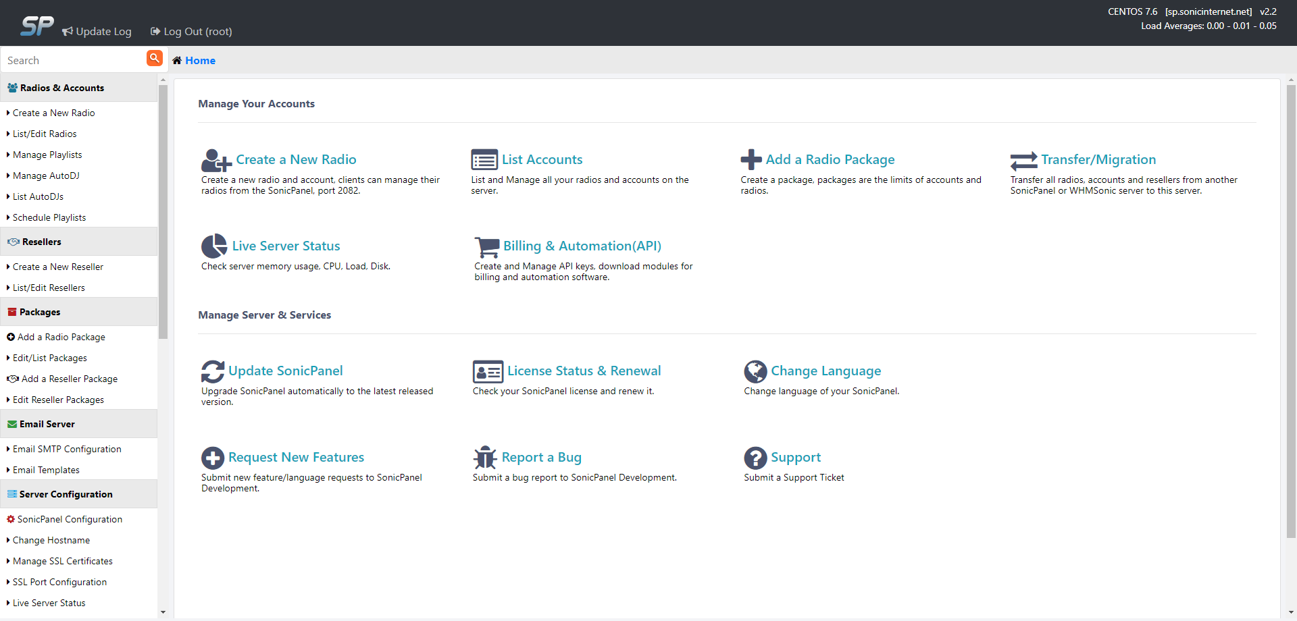Open Support via the question mark icon
This screenshot has height=621, width=1297.
click(755, 457)
